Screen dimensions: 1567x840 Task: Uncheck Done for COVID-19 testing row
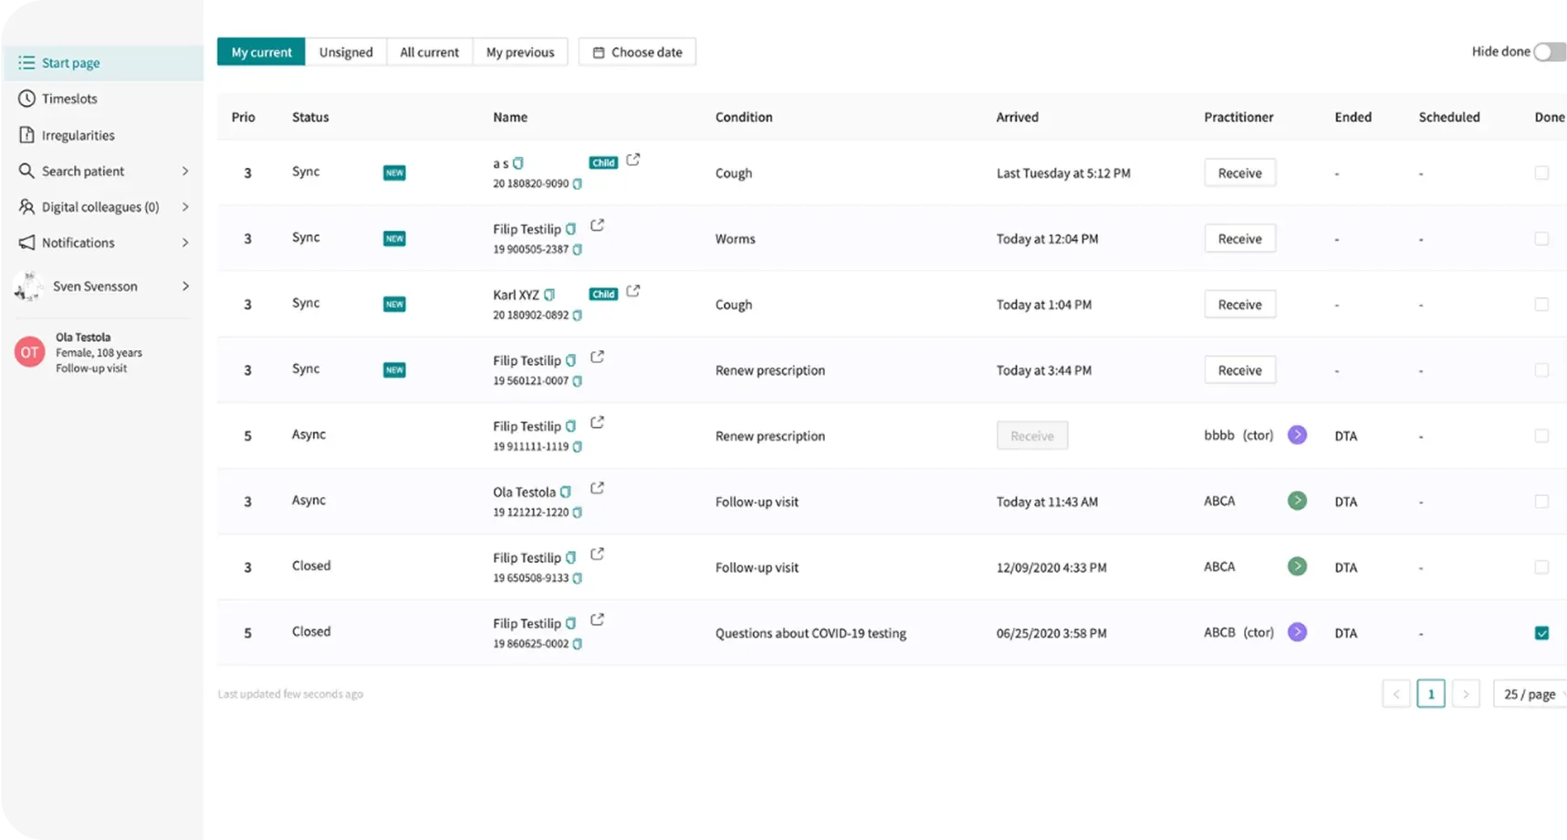pos(1541,633)
